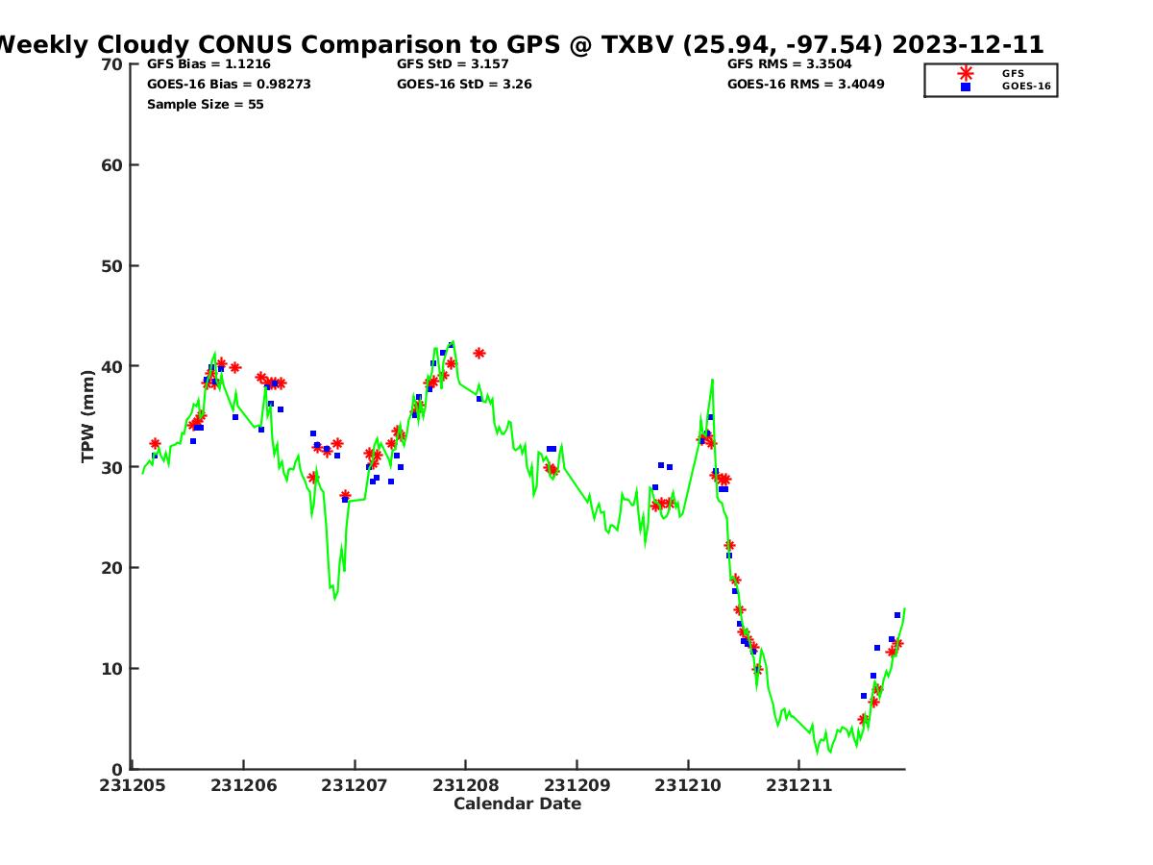Select the GOES-16 RMS = 3.4049 text
Viewport: 1153px width, 865px height.
(805, 85)
